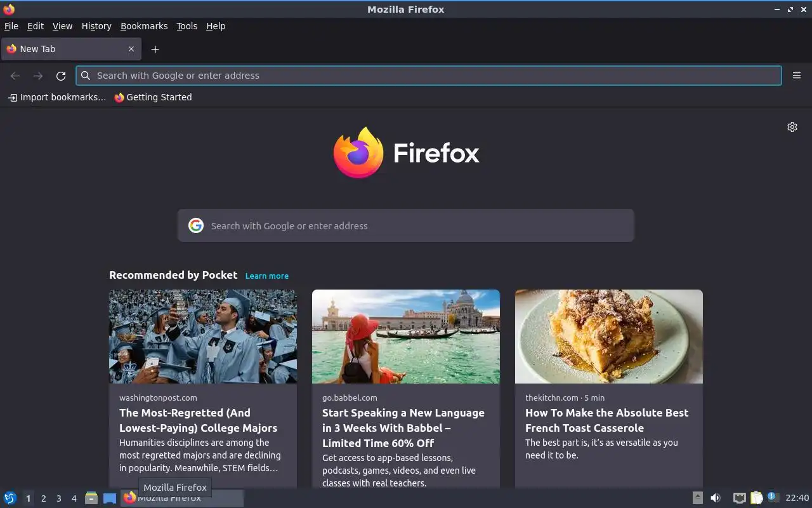Maximize the Firefox window
812x508 pixels.
pyautogui.click(x=790, y=9)
